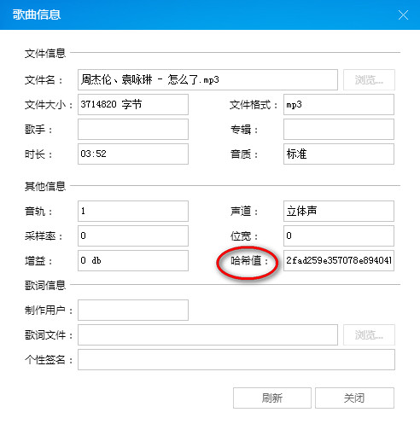Click the empty 专辑 input field
The image size is (420, 424).
pos(339,129)
